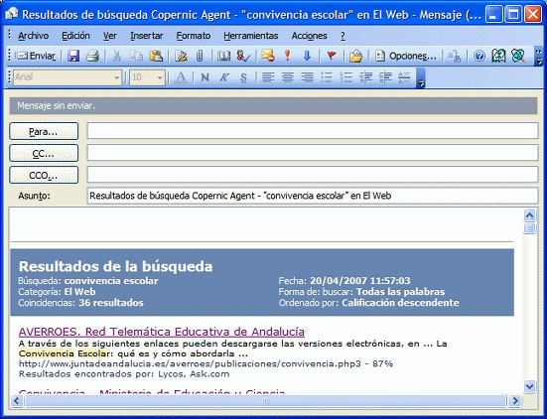Image resolution: width=547 pixels, height=419 pixels.
Task: Click the Check Names icon
Action: (x=243, y=56)
